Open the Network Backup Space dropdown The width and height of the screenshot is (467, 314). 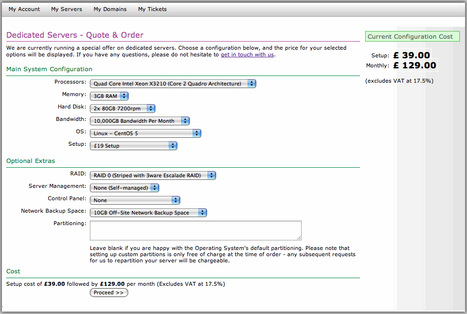(148, 213)
